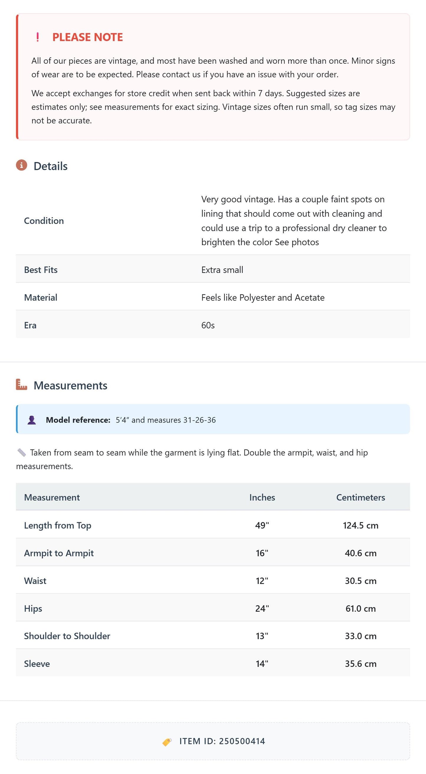426x774 pixels.
Task: Click the Hips 61.0 cm value
Action: tap(361, 608)
